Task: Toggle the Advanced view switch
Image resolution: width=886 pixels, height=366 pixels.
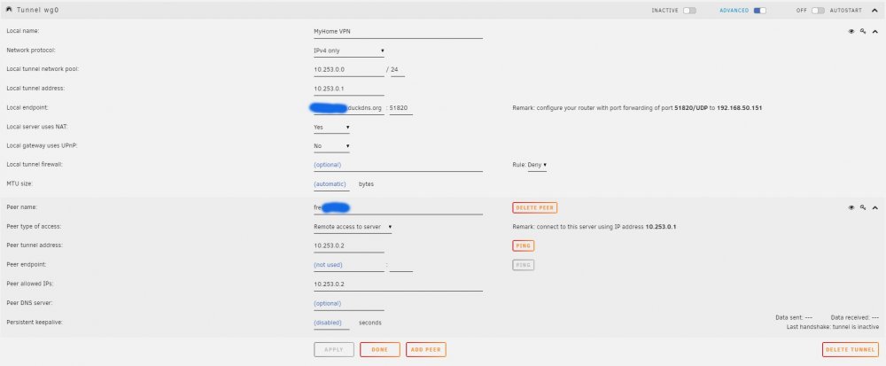Action: coord(760,10)
